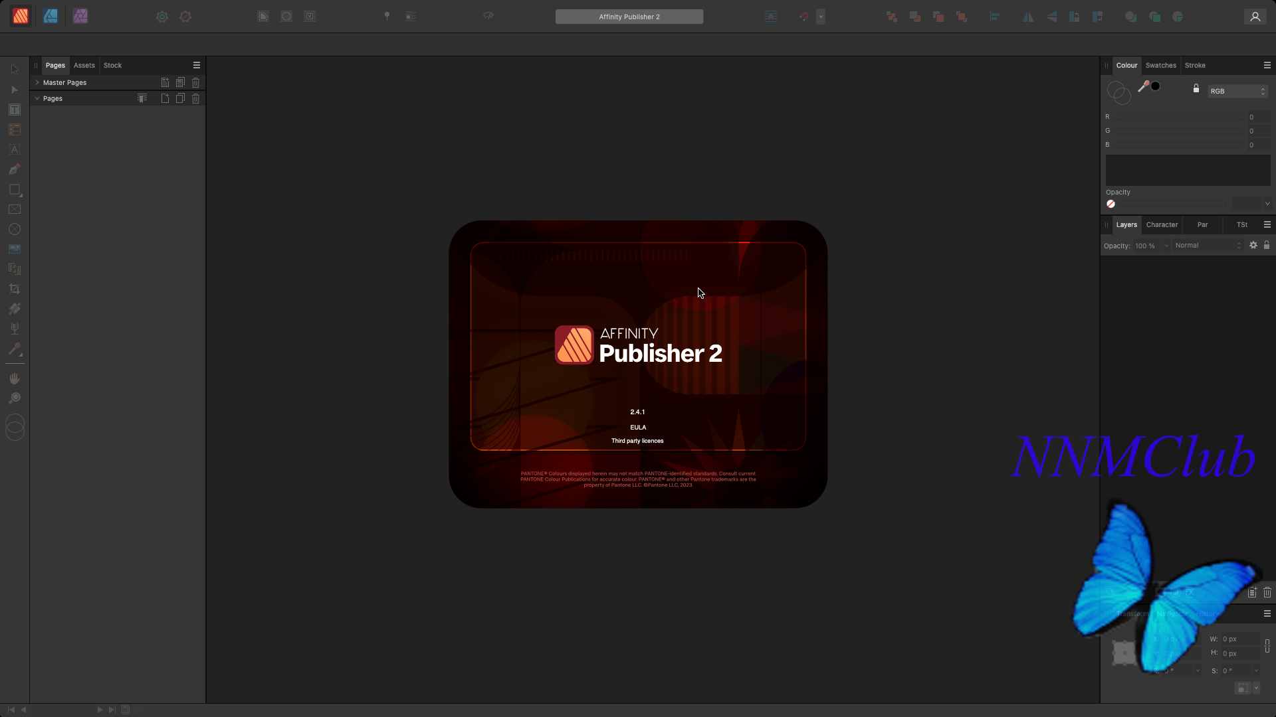Image resolution: width=1276 pixels, height=717 pixels.
Task: Click the Add pixel layer icon
Action: point(1252,592)
